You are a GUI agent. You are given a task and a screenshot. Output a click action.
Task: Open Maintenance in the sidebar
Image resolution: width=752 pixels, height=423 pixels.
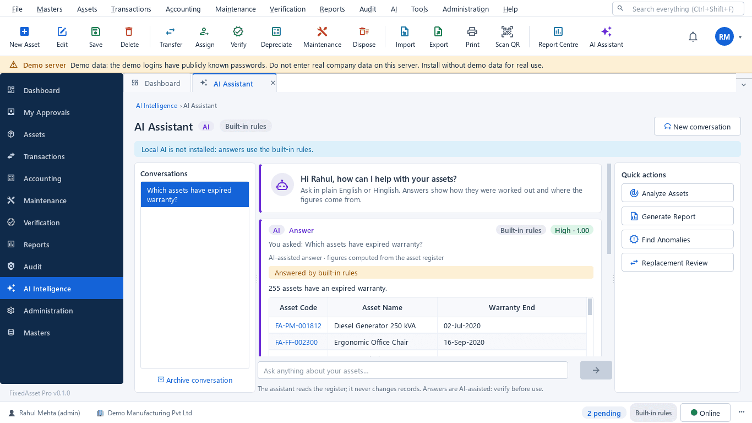[62, 200]
